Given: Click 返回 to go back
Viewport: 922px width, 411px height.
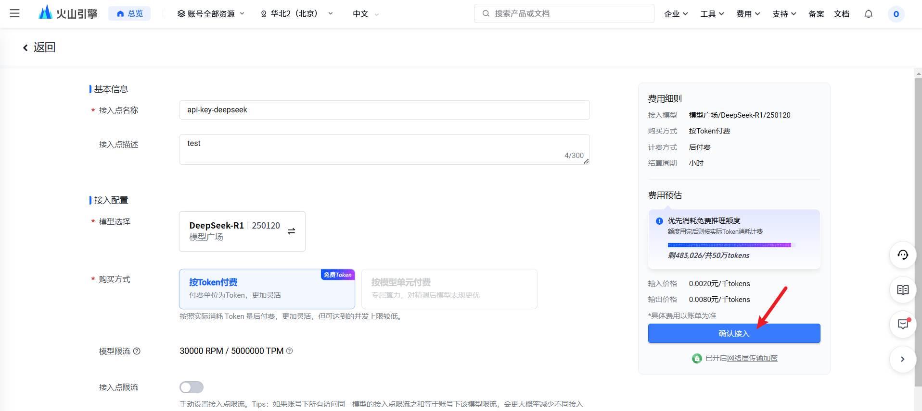Looking at the screenshot, I should coord(39,48).
